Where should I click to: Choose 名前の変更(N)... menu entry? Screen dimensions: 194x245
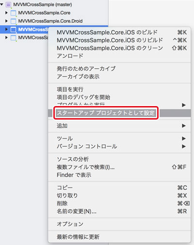tap(119, 211)
